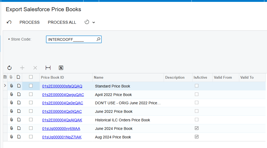Click the 'Aug 2024 Price Book' name cell
267x148 pixels.
128,137
